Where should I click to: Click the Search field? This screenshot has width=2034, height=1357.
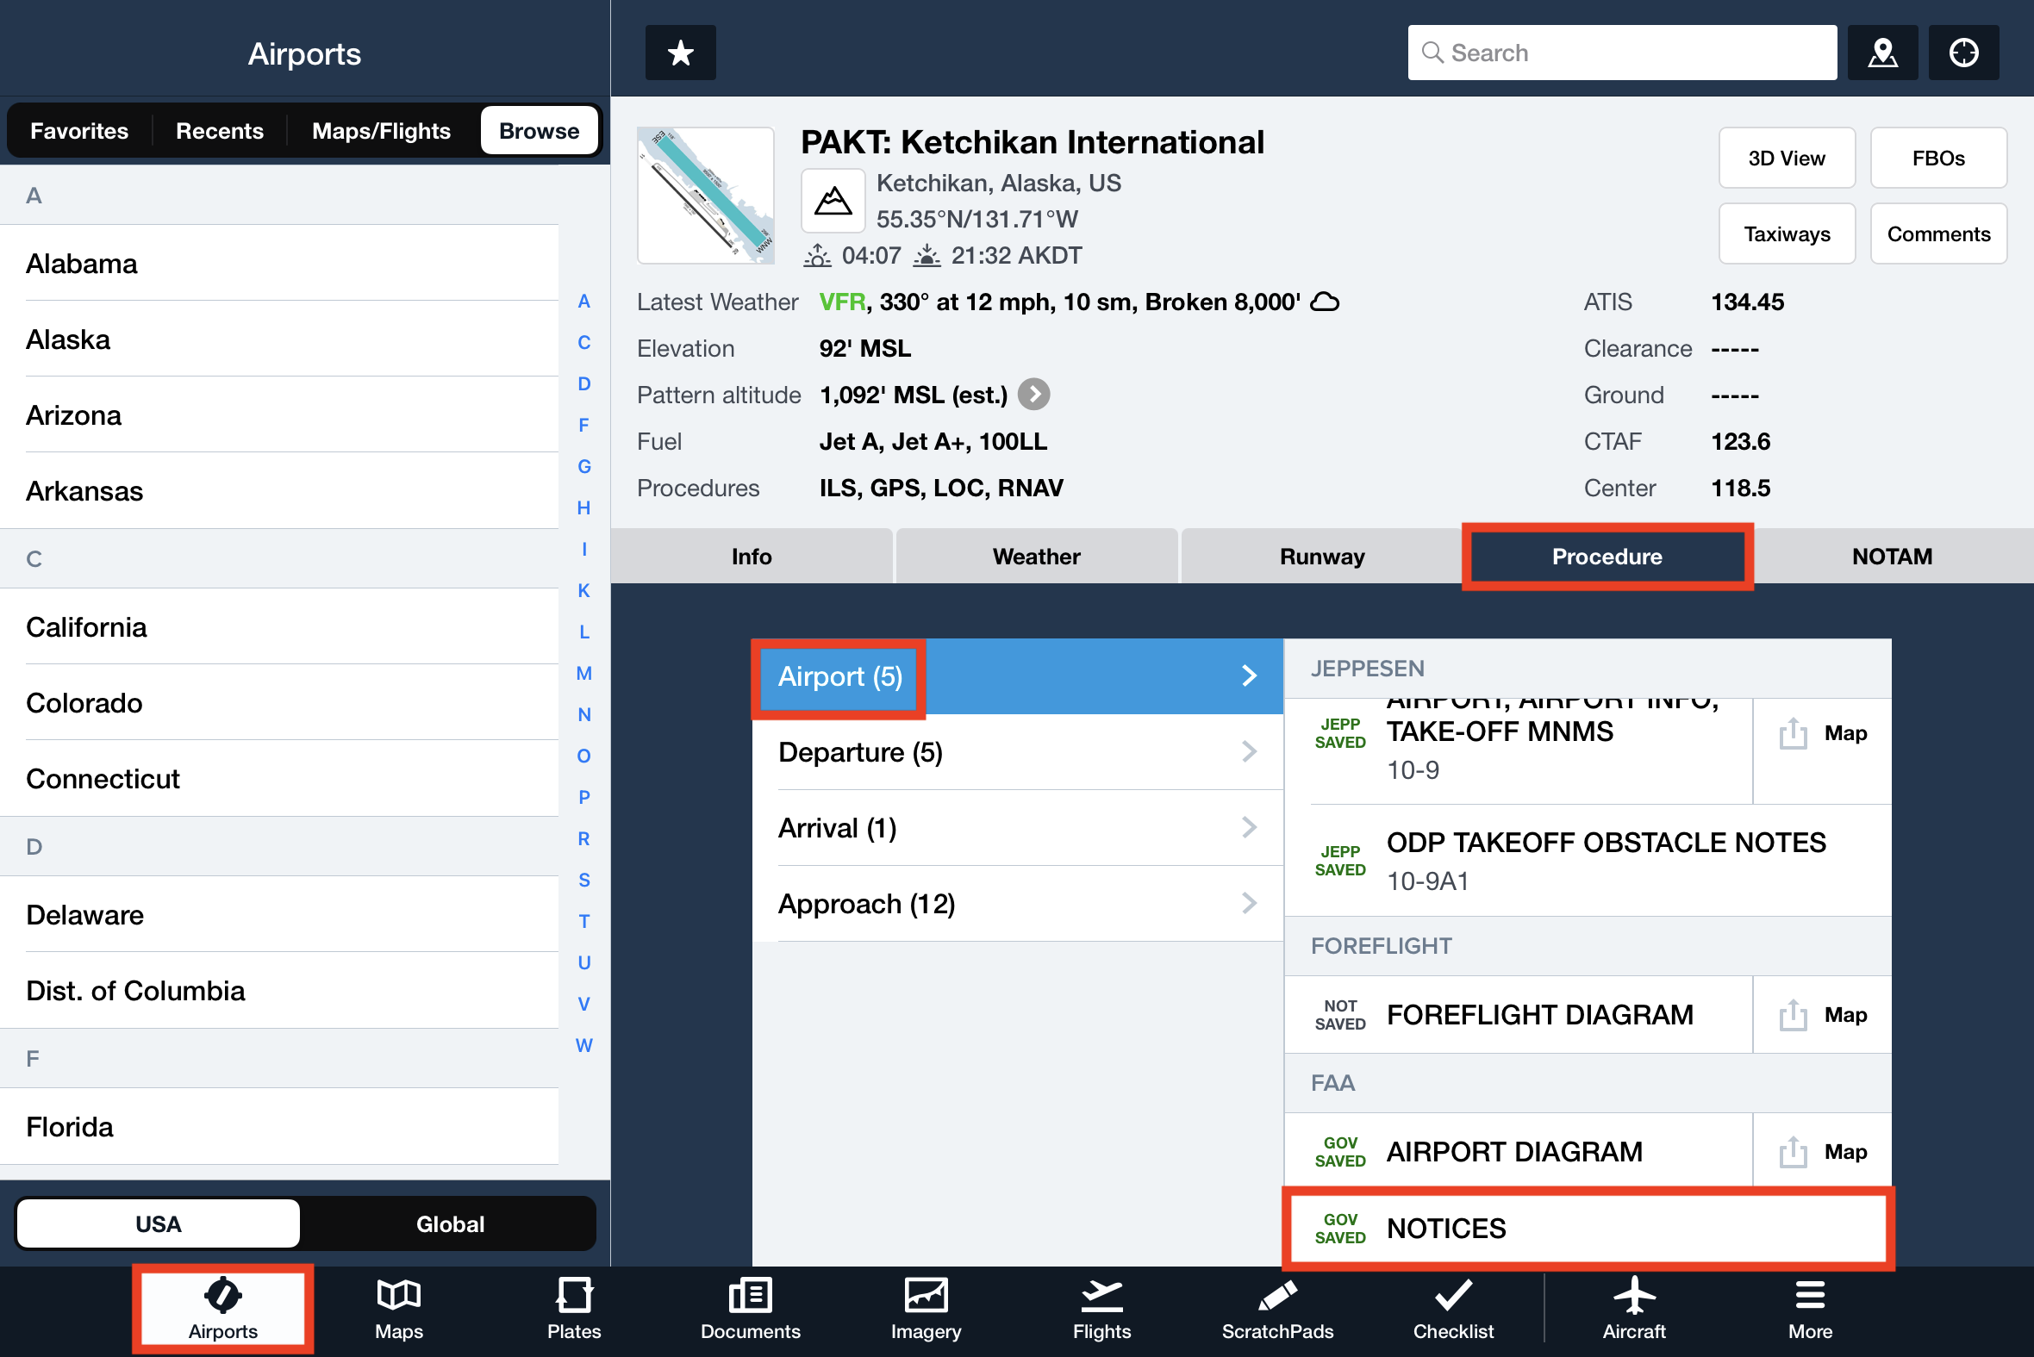pyautogui.click(x=1622, y=53)
